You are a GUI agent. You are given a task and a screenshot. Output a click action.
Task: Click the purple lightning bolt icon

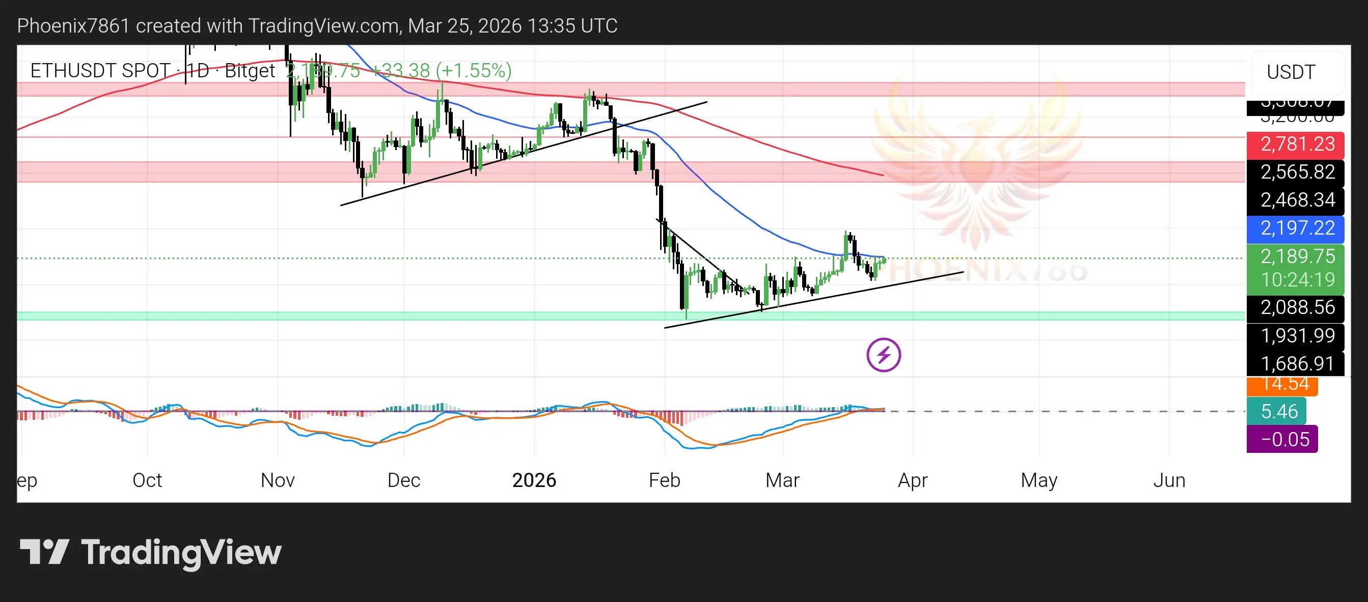883,355
